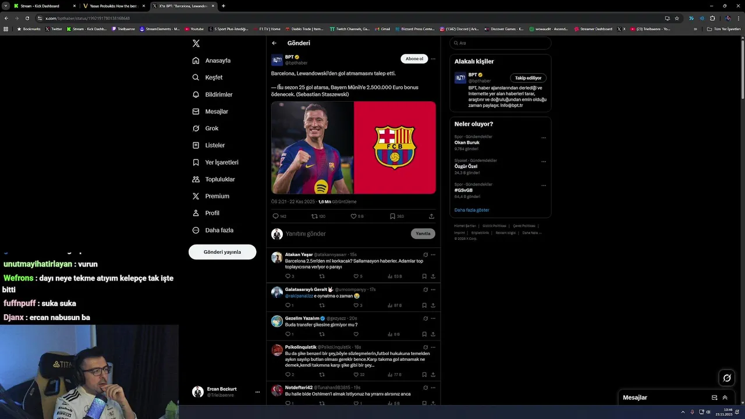
Task: Open BPT post's three-dot menu
Action: point(432,59)
